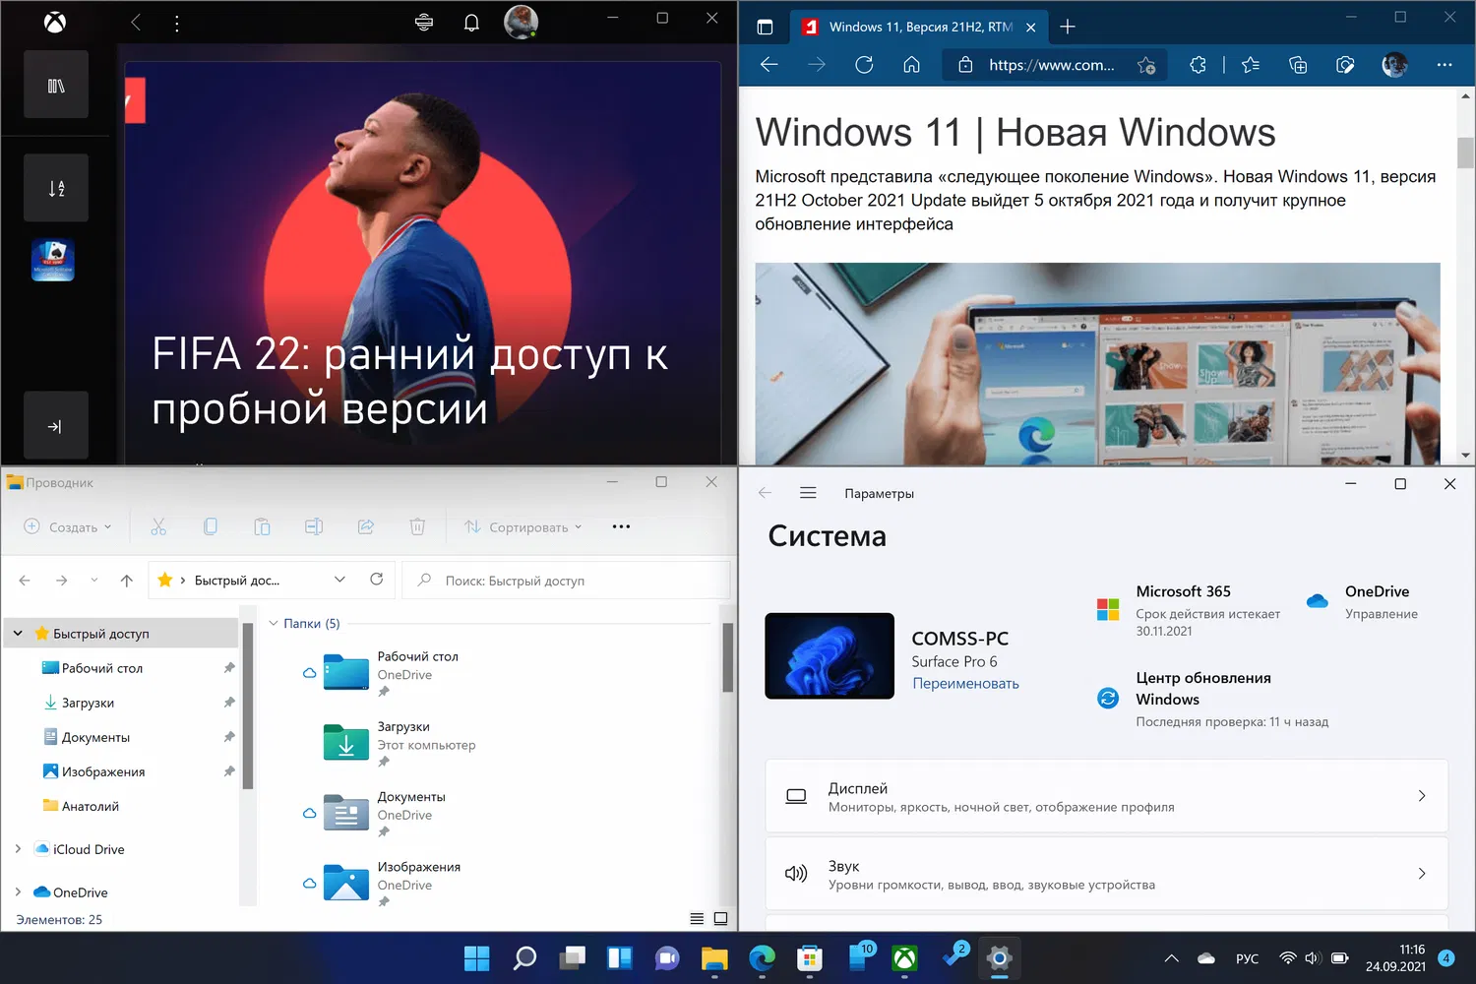Open Edge extensions menu

[1198, 65]
